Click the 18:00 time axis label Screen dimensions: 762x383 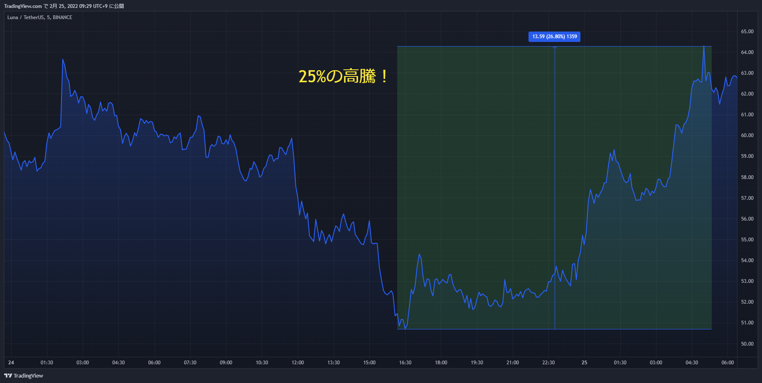pyautogui.click(x=441, y=363)
